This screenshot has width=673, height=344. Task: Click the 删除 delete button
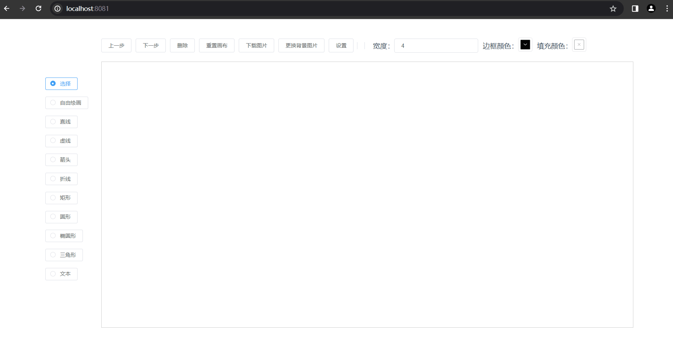182,46
